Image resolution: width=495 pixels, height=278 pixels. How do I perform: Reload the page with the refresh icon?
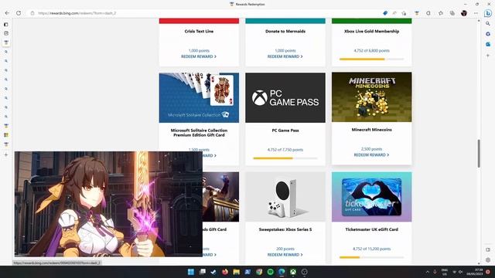click(19, 13)
